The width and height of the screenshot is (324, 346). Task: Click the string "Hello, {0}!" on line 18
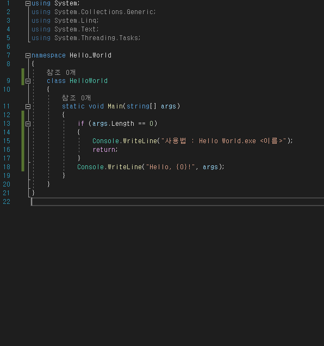pos(170,167)
